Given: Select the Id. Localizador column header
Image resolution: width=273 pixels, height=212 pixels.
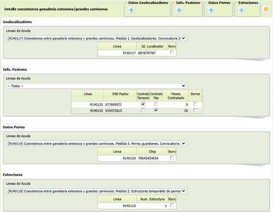Looking at the screenshot, I should 152,46.
